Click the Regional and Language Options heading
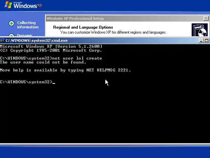This screenshot has width=210, height=158. click(x=83, y=27)
